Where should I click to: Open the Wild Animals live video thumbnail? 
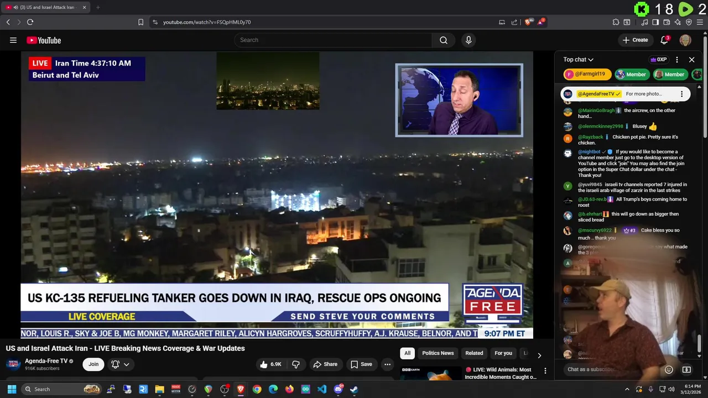coord(431,373)
